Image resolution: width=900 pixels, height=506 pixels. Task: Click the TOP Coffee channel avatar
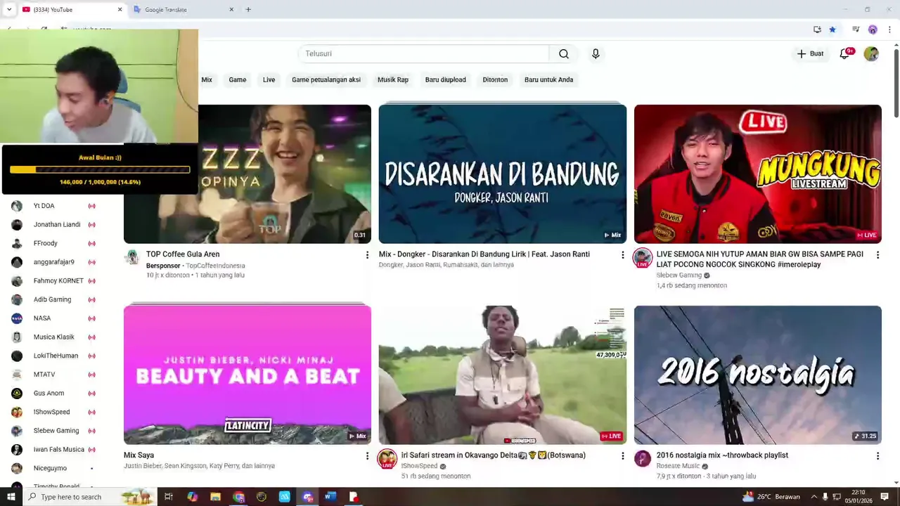point(132,258)
